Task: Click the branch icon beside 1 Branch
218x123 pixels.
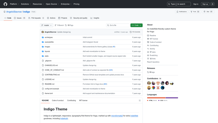Action: pyautogui.click(x=56, y=25)
